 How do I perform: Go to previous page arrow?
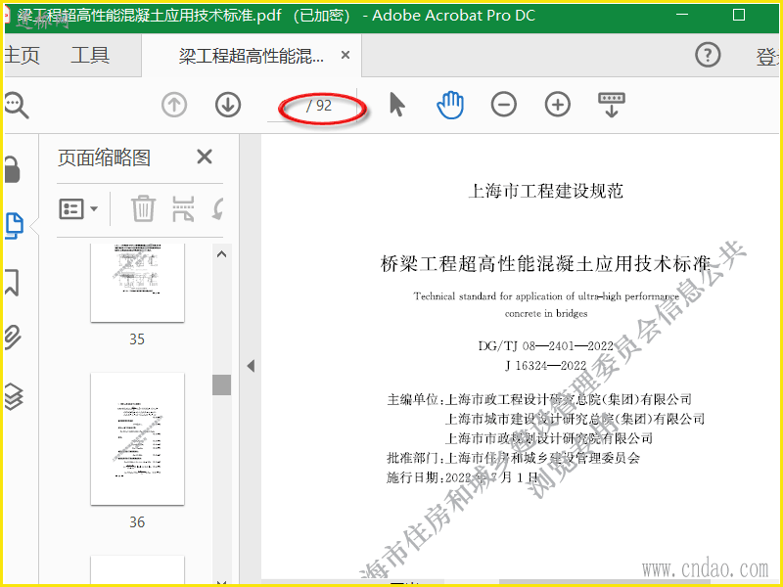point(174,106)
